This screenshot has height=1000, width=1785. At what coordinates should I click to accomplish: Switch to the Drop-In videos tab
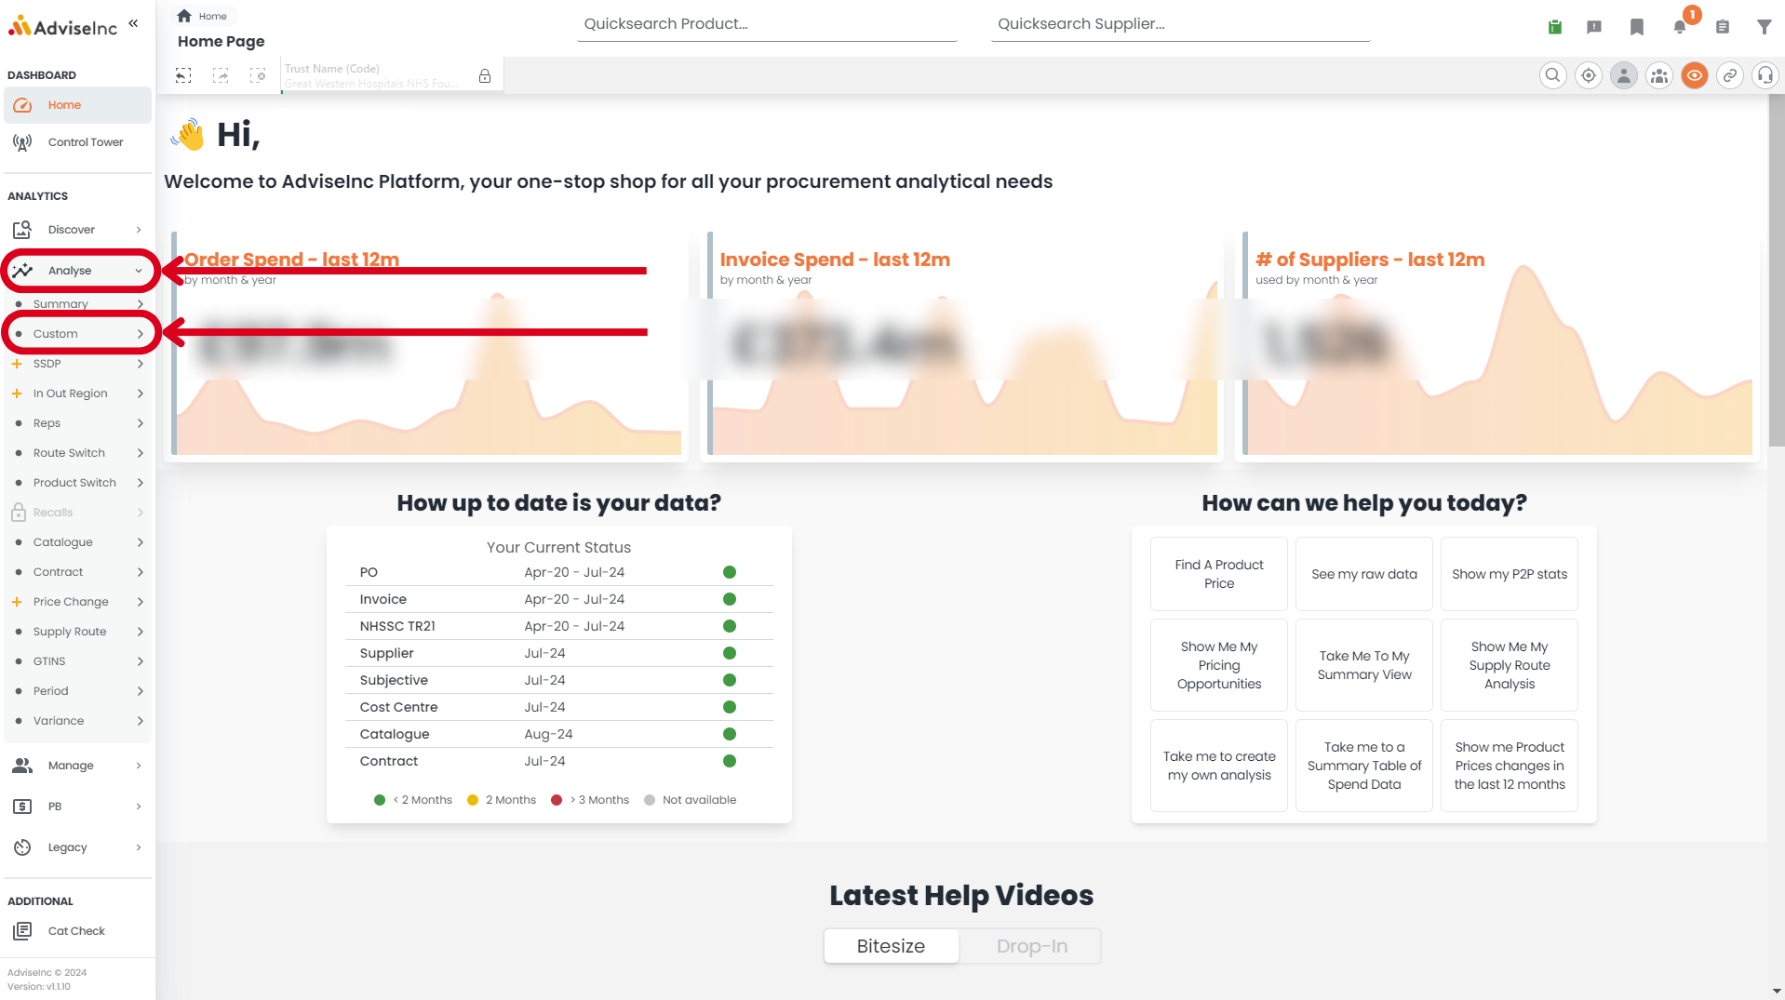pyautogui.click(x=1031, y=946)
